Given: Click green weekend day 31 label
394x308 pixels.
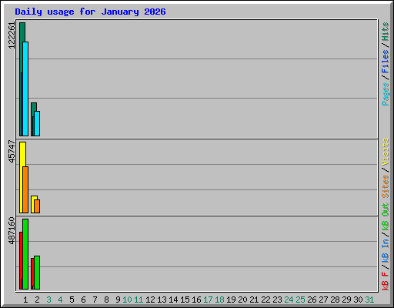Looking at the screenshot, I should (369, 300).
